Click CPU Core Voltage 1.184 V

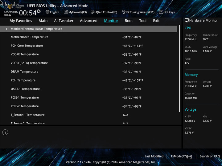tap(207, 51)
